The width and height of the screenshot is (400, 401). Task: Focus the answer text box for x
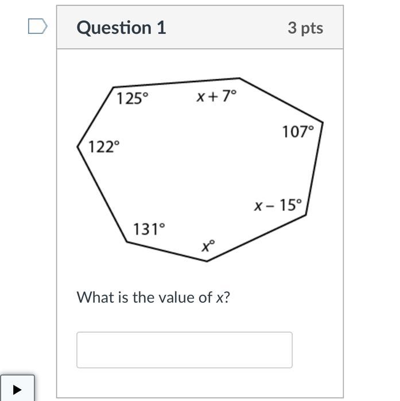(184, 350)
